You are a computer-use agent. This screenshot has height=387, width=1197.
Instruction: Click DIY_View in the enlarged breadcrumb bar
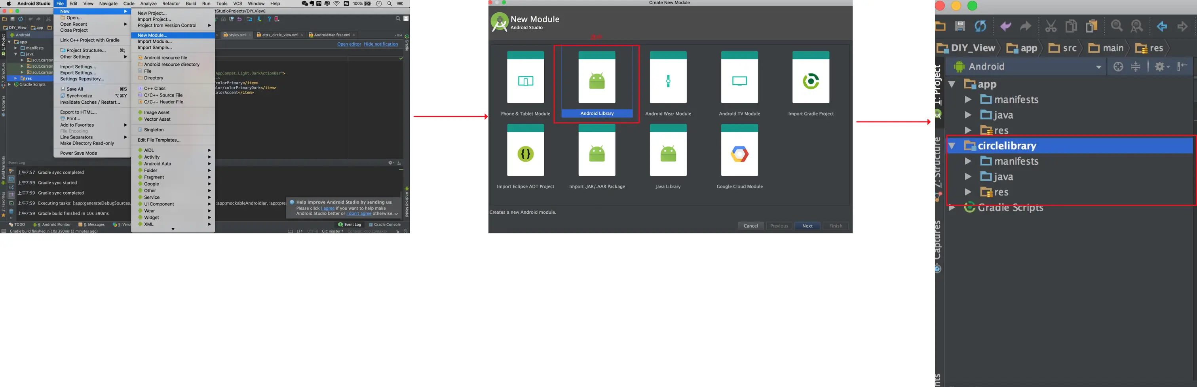[966, 48]
